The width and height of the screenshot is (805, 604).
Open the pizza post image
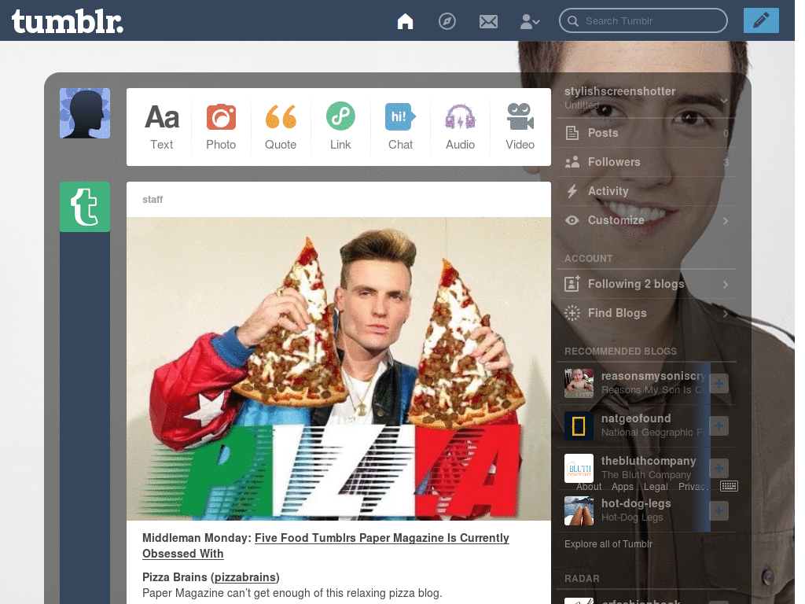pyautogui.click(x=339, y=369)
